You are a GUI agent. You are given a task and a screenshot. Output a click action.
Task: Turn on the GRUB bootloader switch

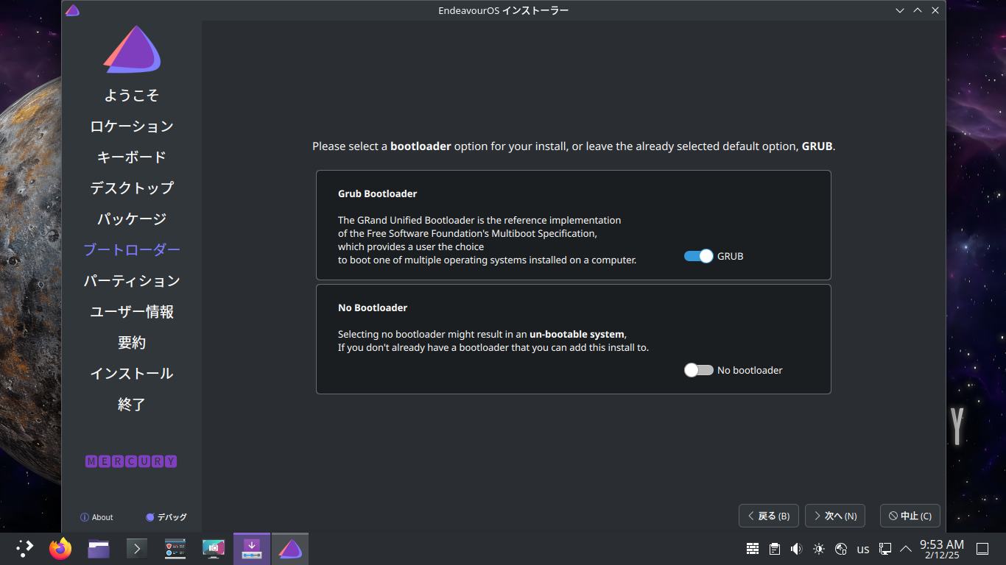(x=699, y=256)
